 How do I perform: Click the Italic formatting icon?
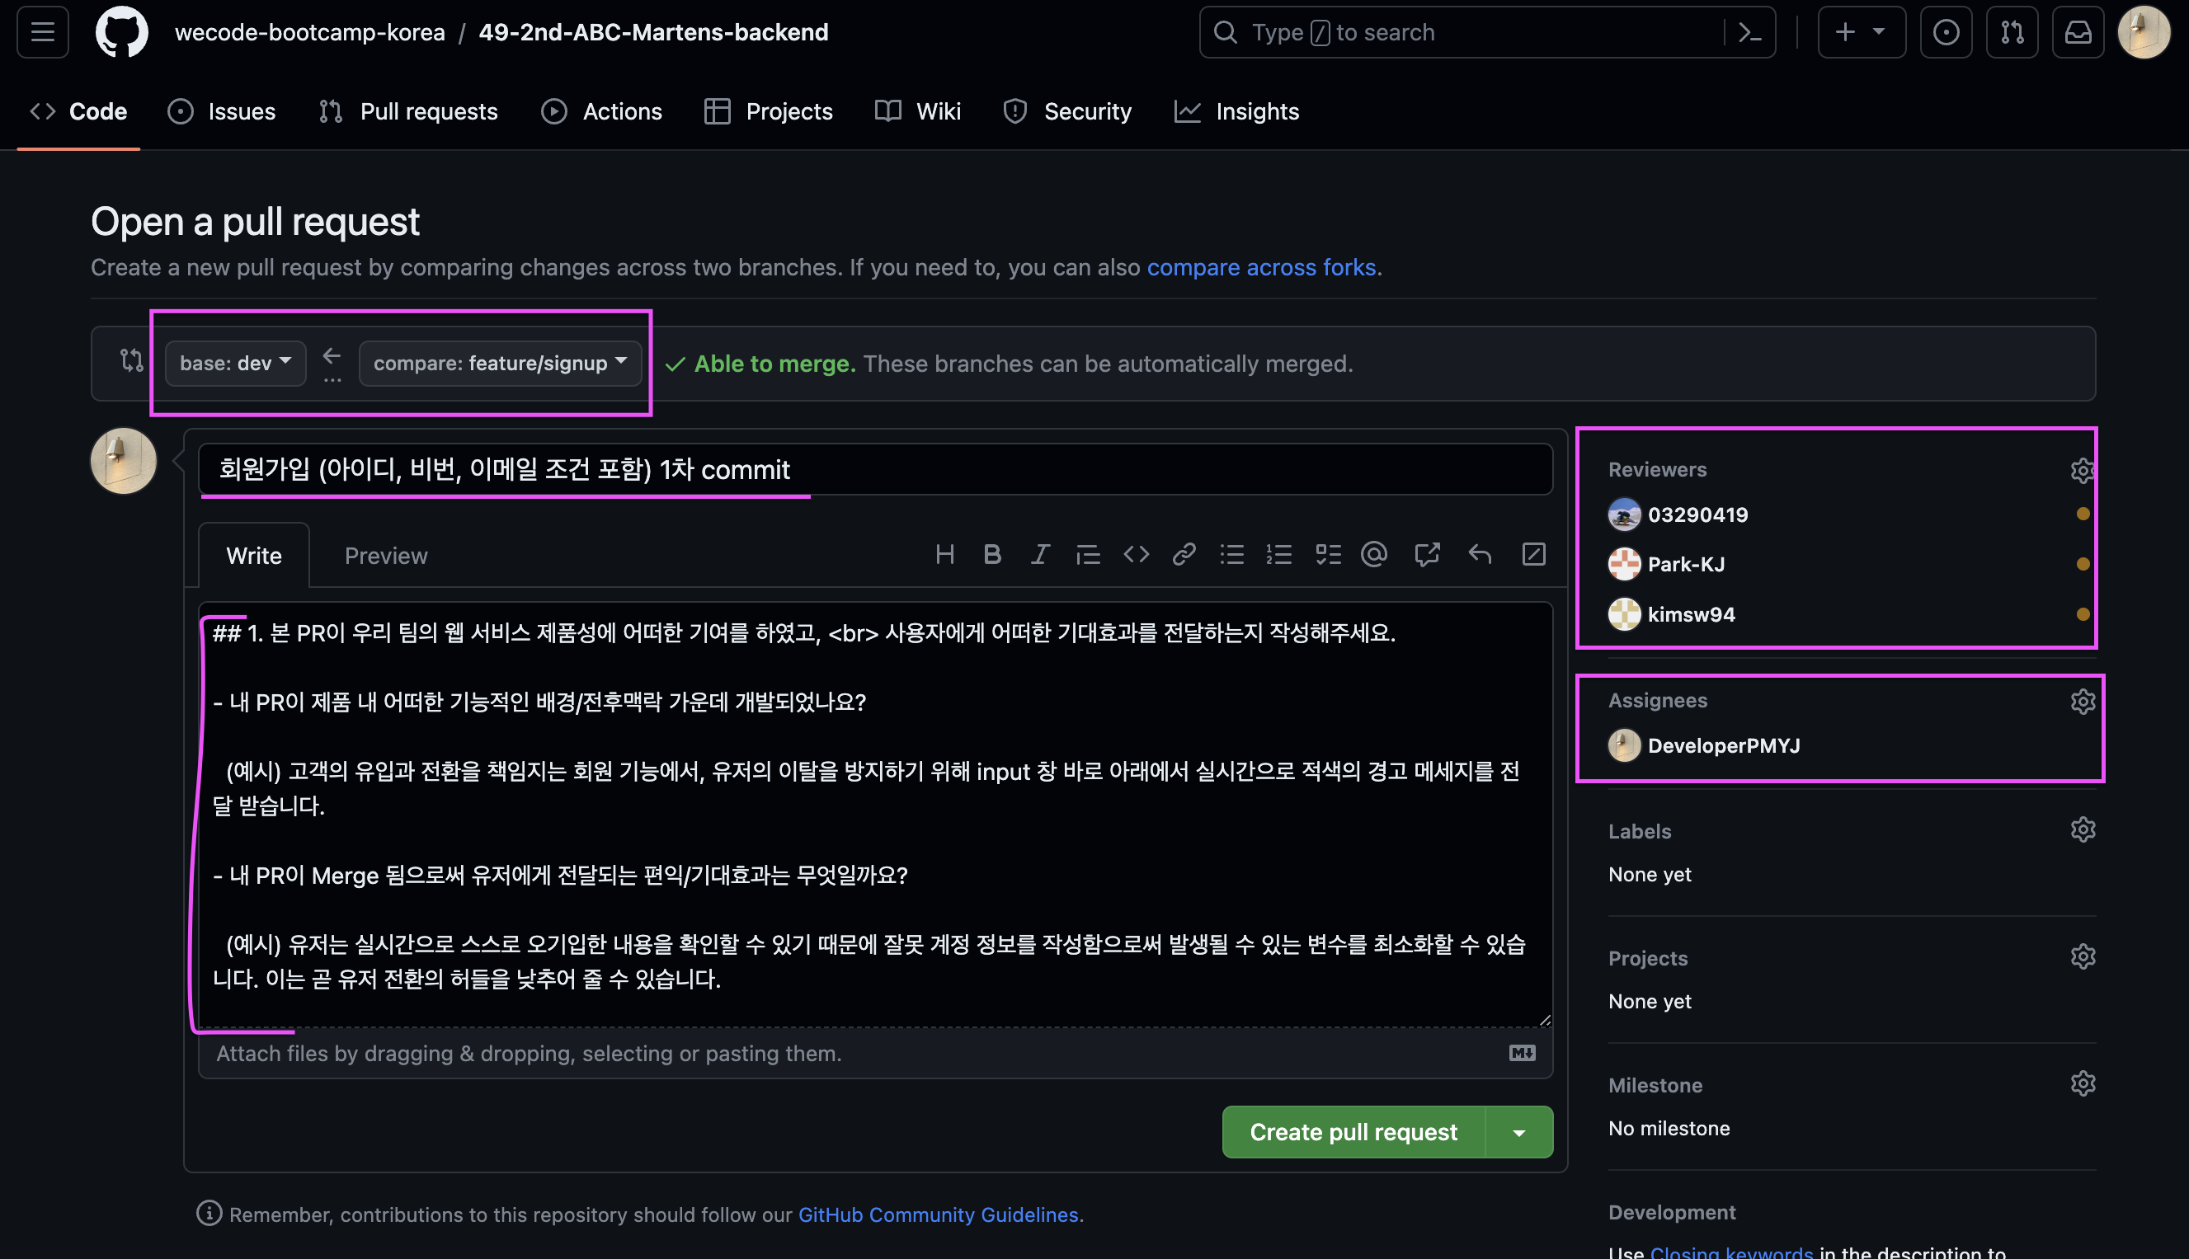click(x=1039, y=554)
